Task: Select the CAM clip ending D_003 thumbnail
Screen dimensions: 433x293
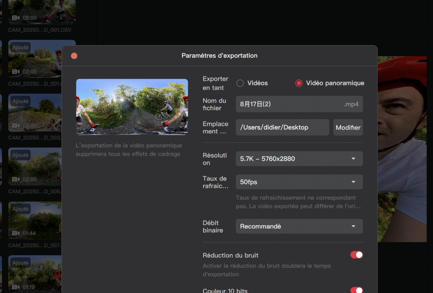Action: pos(35,113)
